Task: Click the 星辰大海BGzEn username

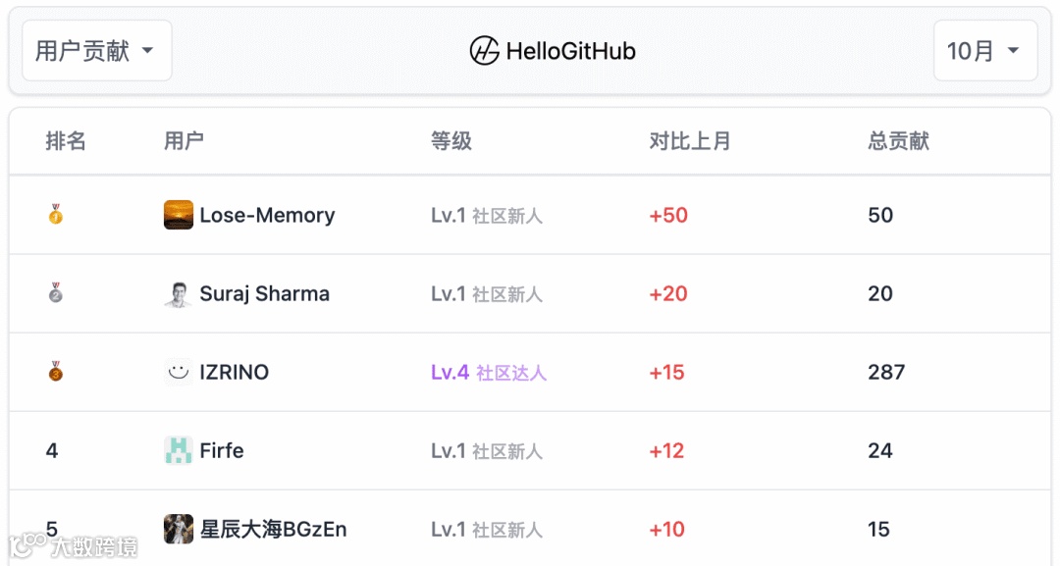Action: point(273,529)
